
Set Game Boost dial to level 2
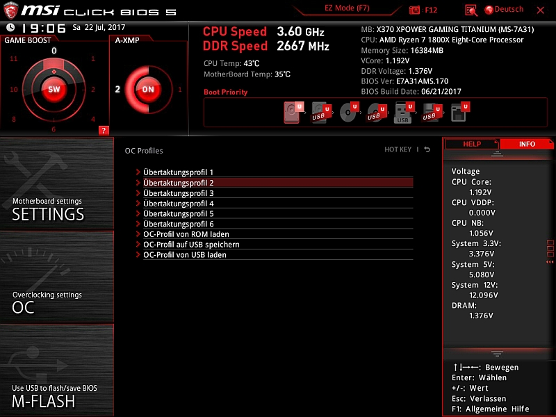[93, 90]
